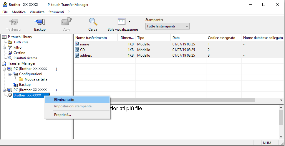
Task: Click the Nuova cartella folder icon
Action: pyautogui.click(x=21, y=79)
